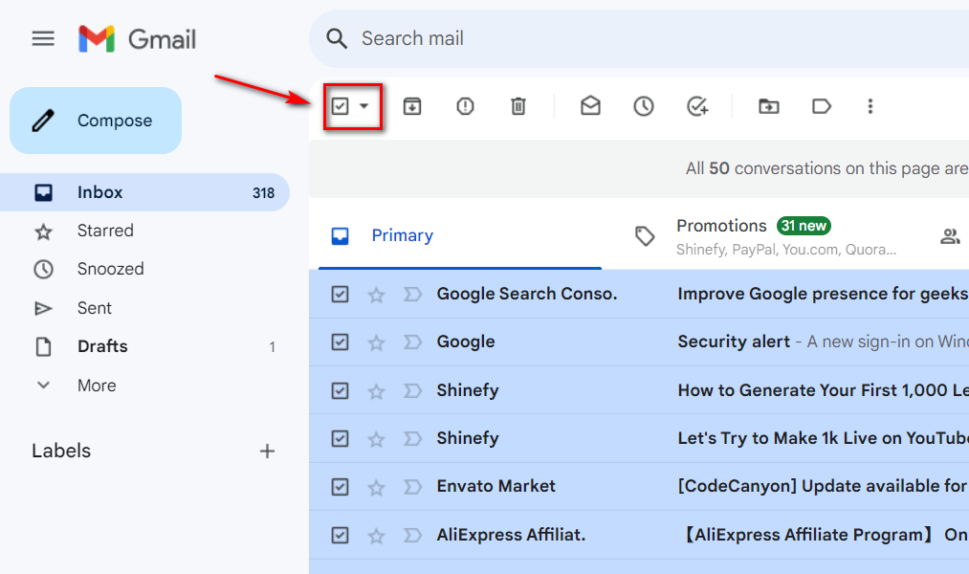Open the Move to folder icon
Image resolution: width=969 pixels, height=574 pixels.
769,106
